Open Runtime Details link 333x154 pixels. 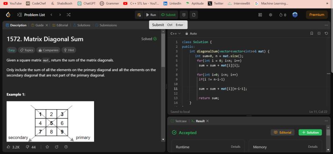coord(236,147)
